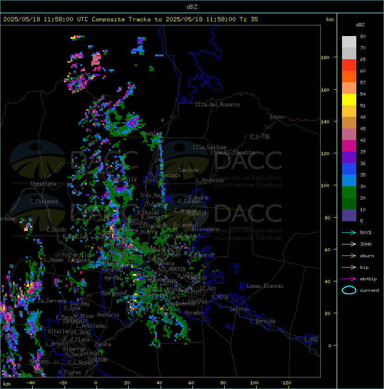Screen dimensions: 384x389
Task: Click the 'La_Carrera' map label
Action: [x=52, y=301]
